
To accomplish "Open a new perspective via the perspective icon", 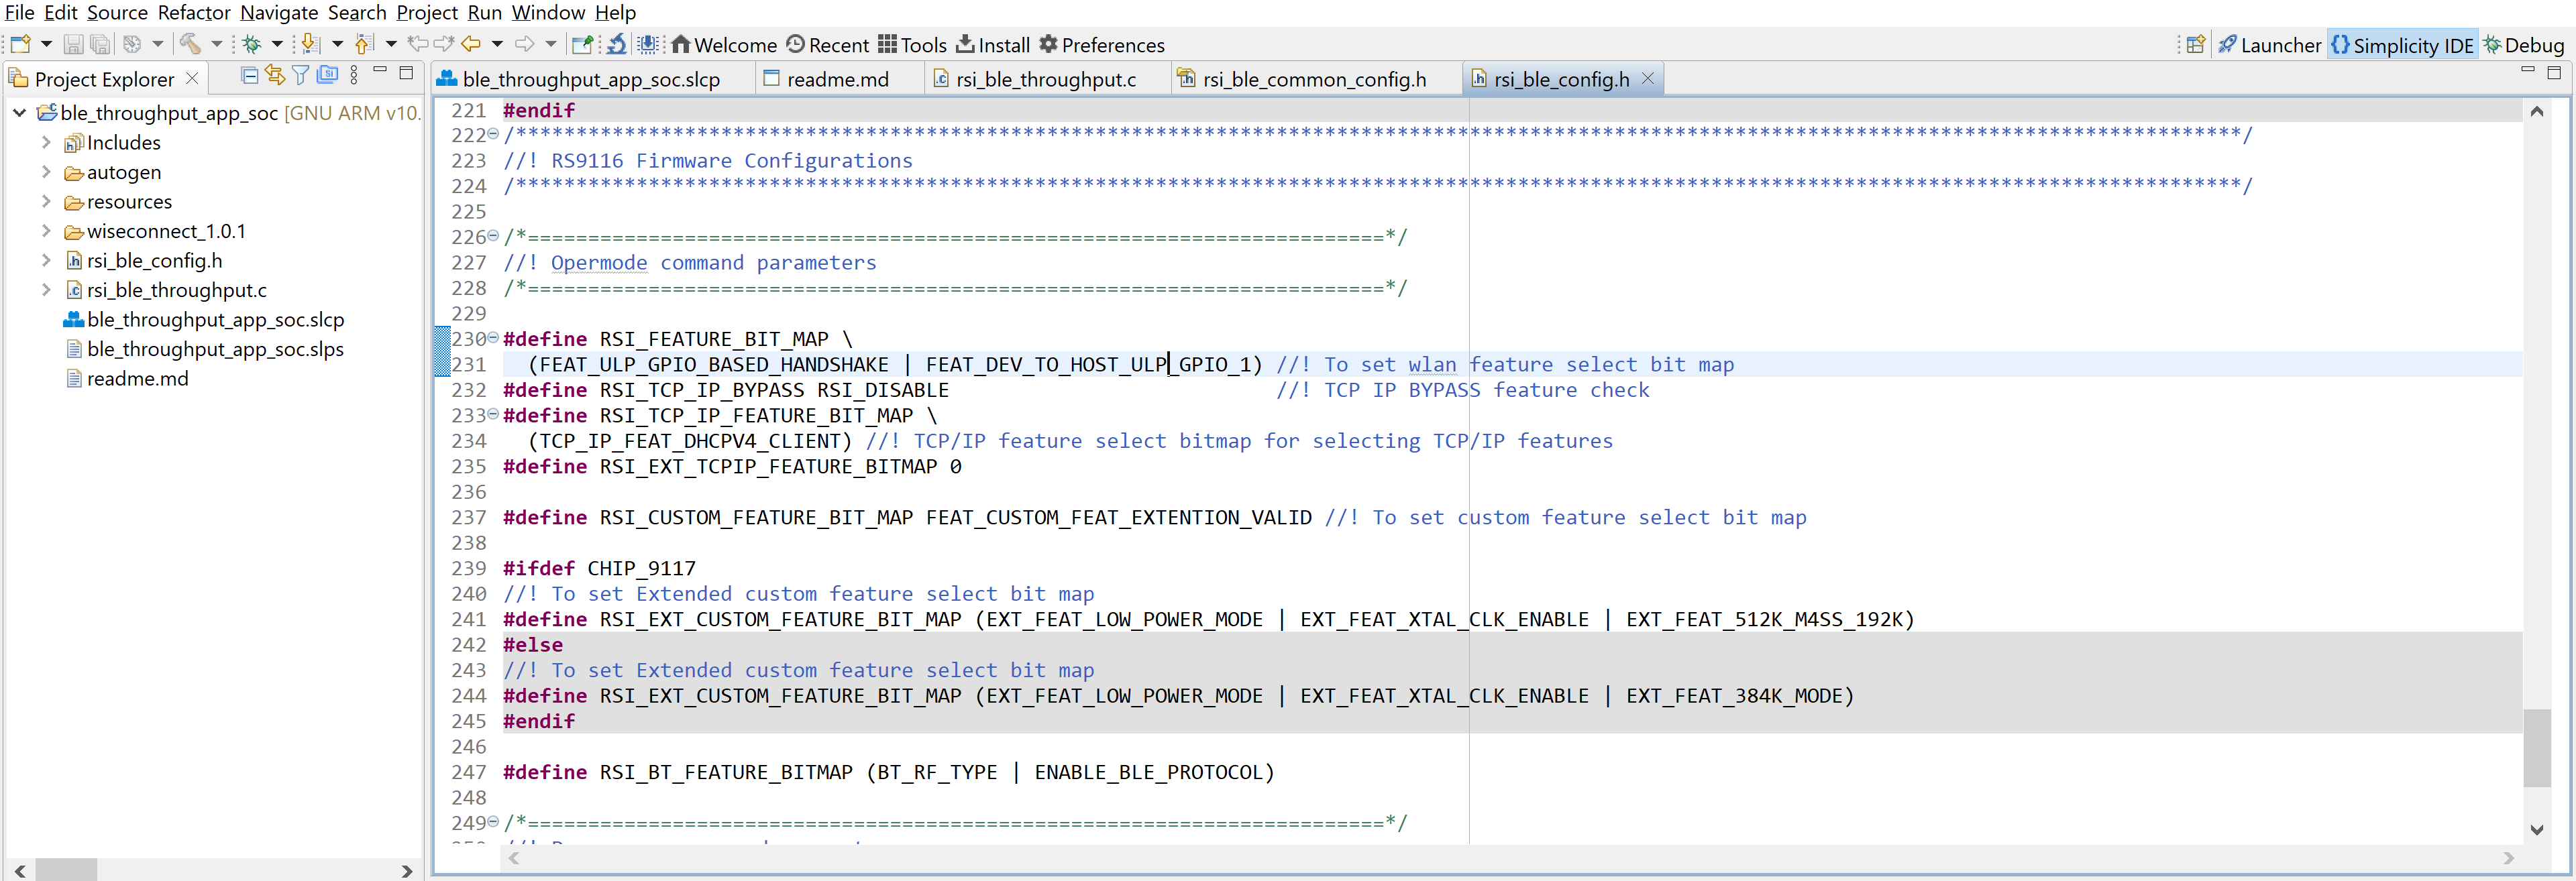I will tap(2196, 44).
